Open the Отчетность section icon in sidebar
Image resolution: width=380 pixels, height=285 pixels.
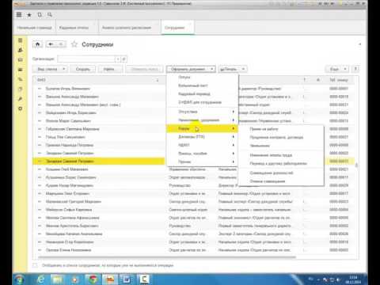coord(21,89)
